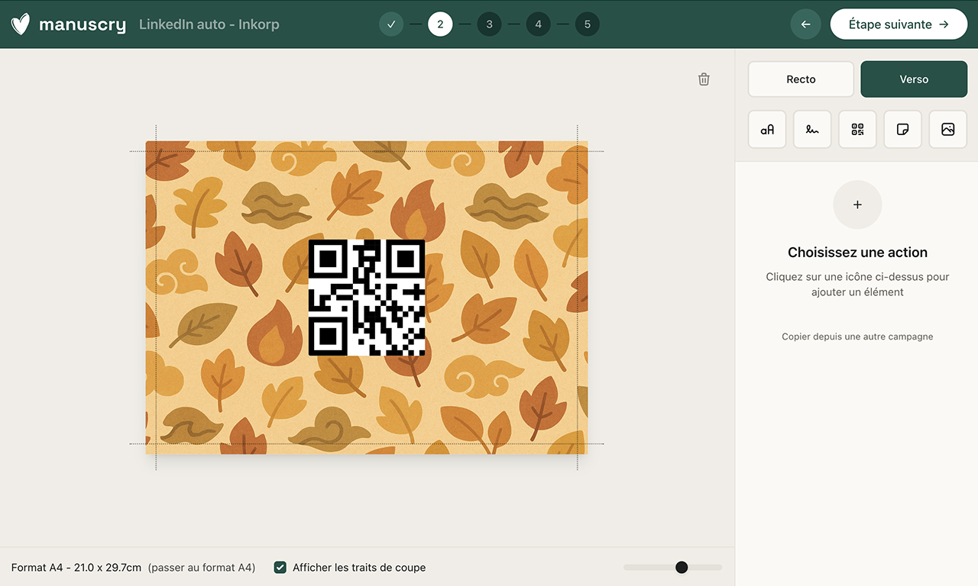Switch to the Recto tab
978x586 pixels.
(801, 79)
